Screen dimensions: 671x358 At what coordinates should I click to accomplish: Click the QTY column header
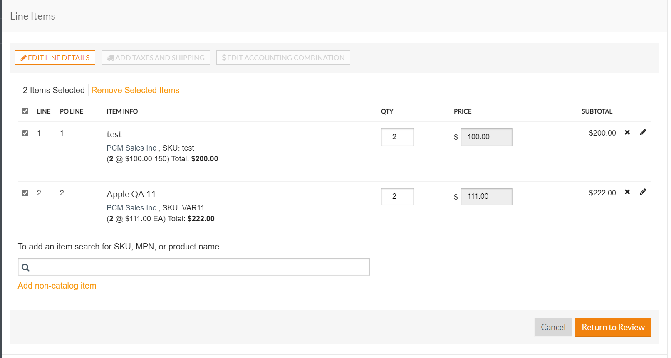[x=387, y=111]
